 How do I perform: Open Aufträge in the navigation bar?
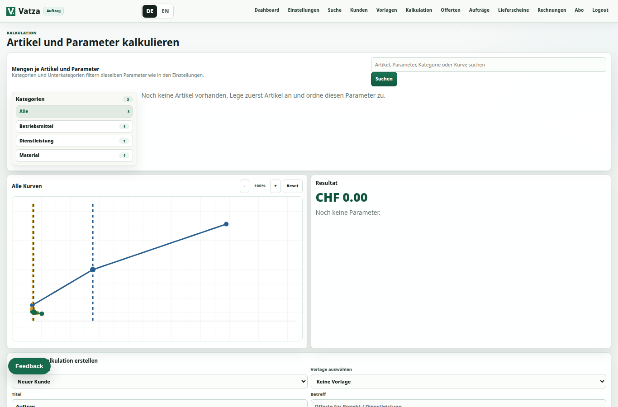479,10
